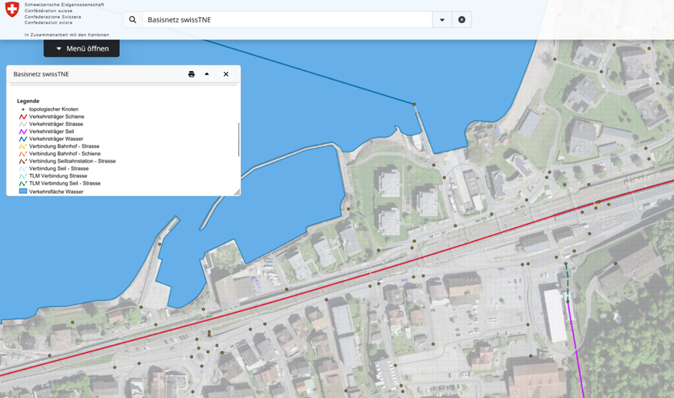
Task: Click the search magnifier icon
Action: [133, 20]
